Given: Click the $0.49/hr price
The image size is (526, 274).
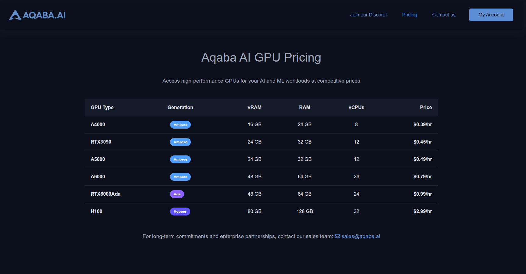Looking at the screenshot, I should 423,159.
